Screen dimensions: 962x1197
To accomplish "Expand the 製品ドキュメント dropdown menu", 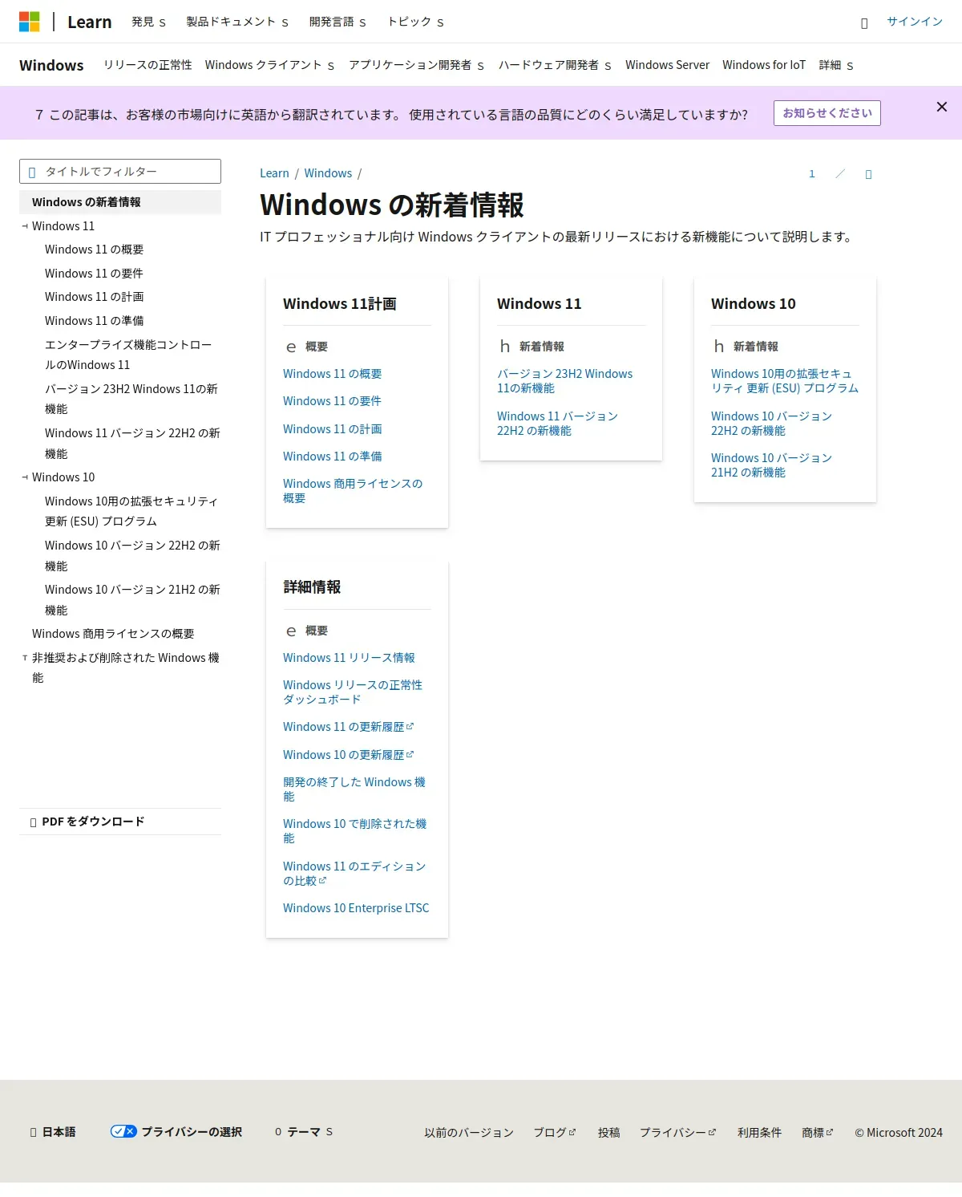I will coord(237,22).
